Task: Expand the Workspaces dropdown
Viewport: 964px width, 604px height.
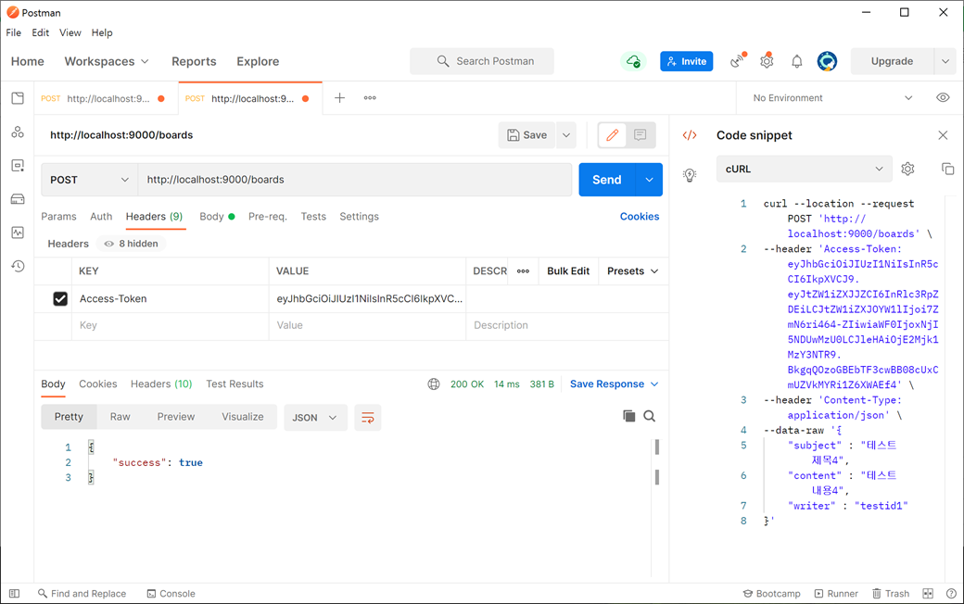Action: [x=107, y=61]
